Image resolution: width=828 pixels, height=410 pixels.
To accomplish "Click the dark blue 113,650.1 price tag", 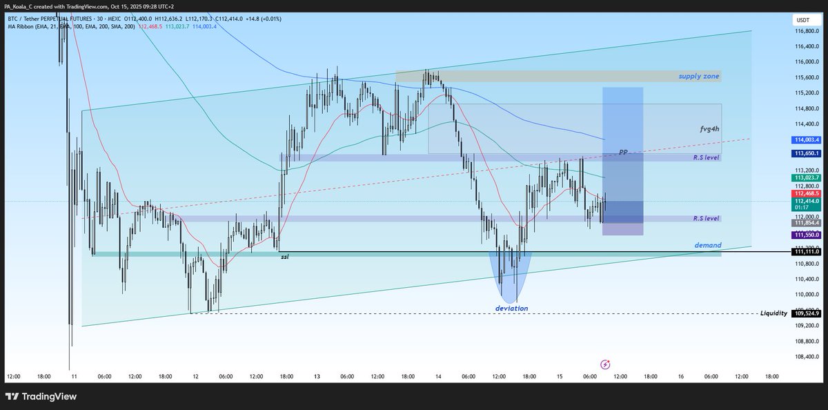I will [x=806, y=153].
